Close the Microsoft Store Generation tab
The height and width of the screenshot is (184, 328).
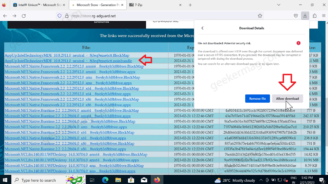[x=122, y=5]
